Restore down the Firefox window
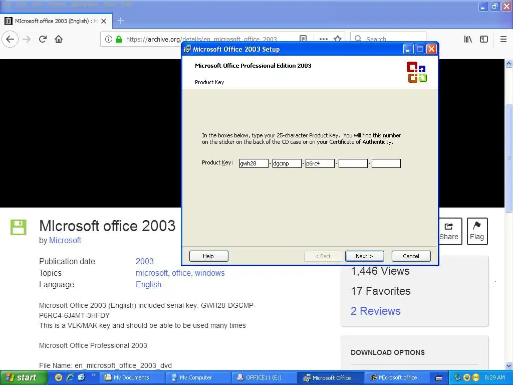 [495, 6]
